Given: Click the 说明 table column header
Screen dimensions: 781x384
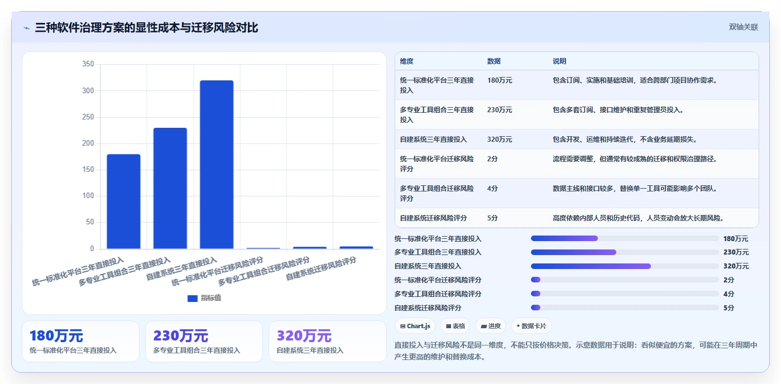Looking at the screenshot, I should [559, 61].
